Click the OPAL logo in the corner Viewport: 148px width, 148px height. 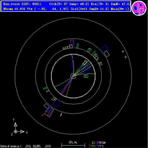pyautogui.click(x=139, y=8)
